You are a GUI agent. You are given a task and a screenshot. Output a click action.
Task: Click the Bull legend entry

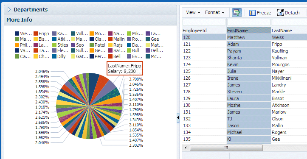coord(133,50)
